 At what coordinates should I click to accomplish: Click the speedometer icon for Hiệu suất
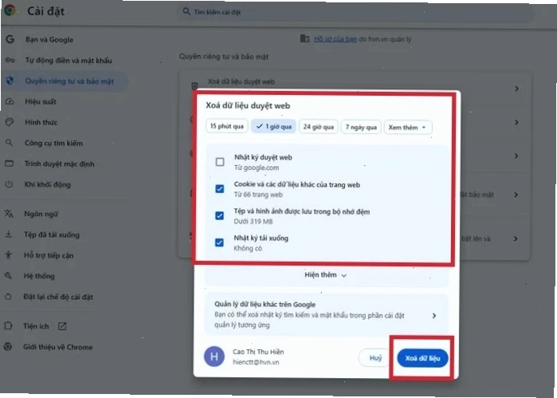[10, 101]
